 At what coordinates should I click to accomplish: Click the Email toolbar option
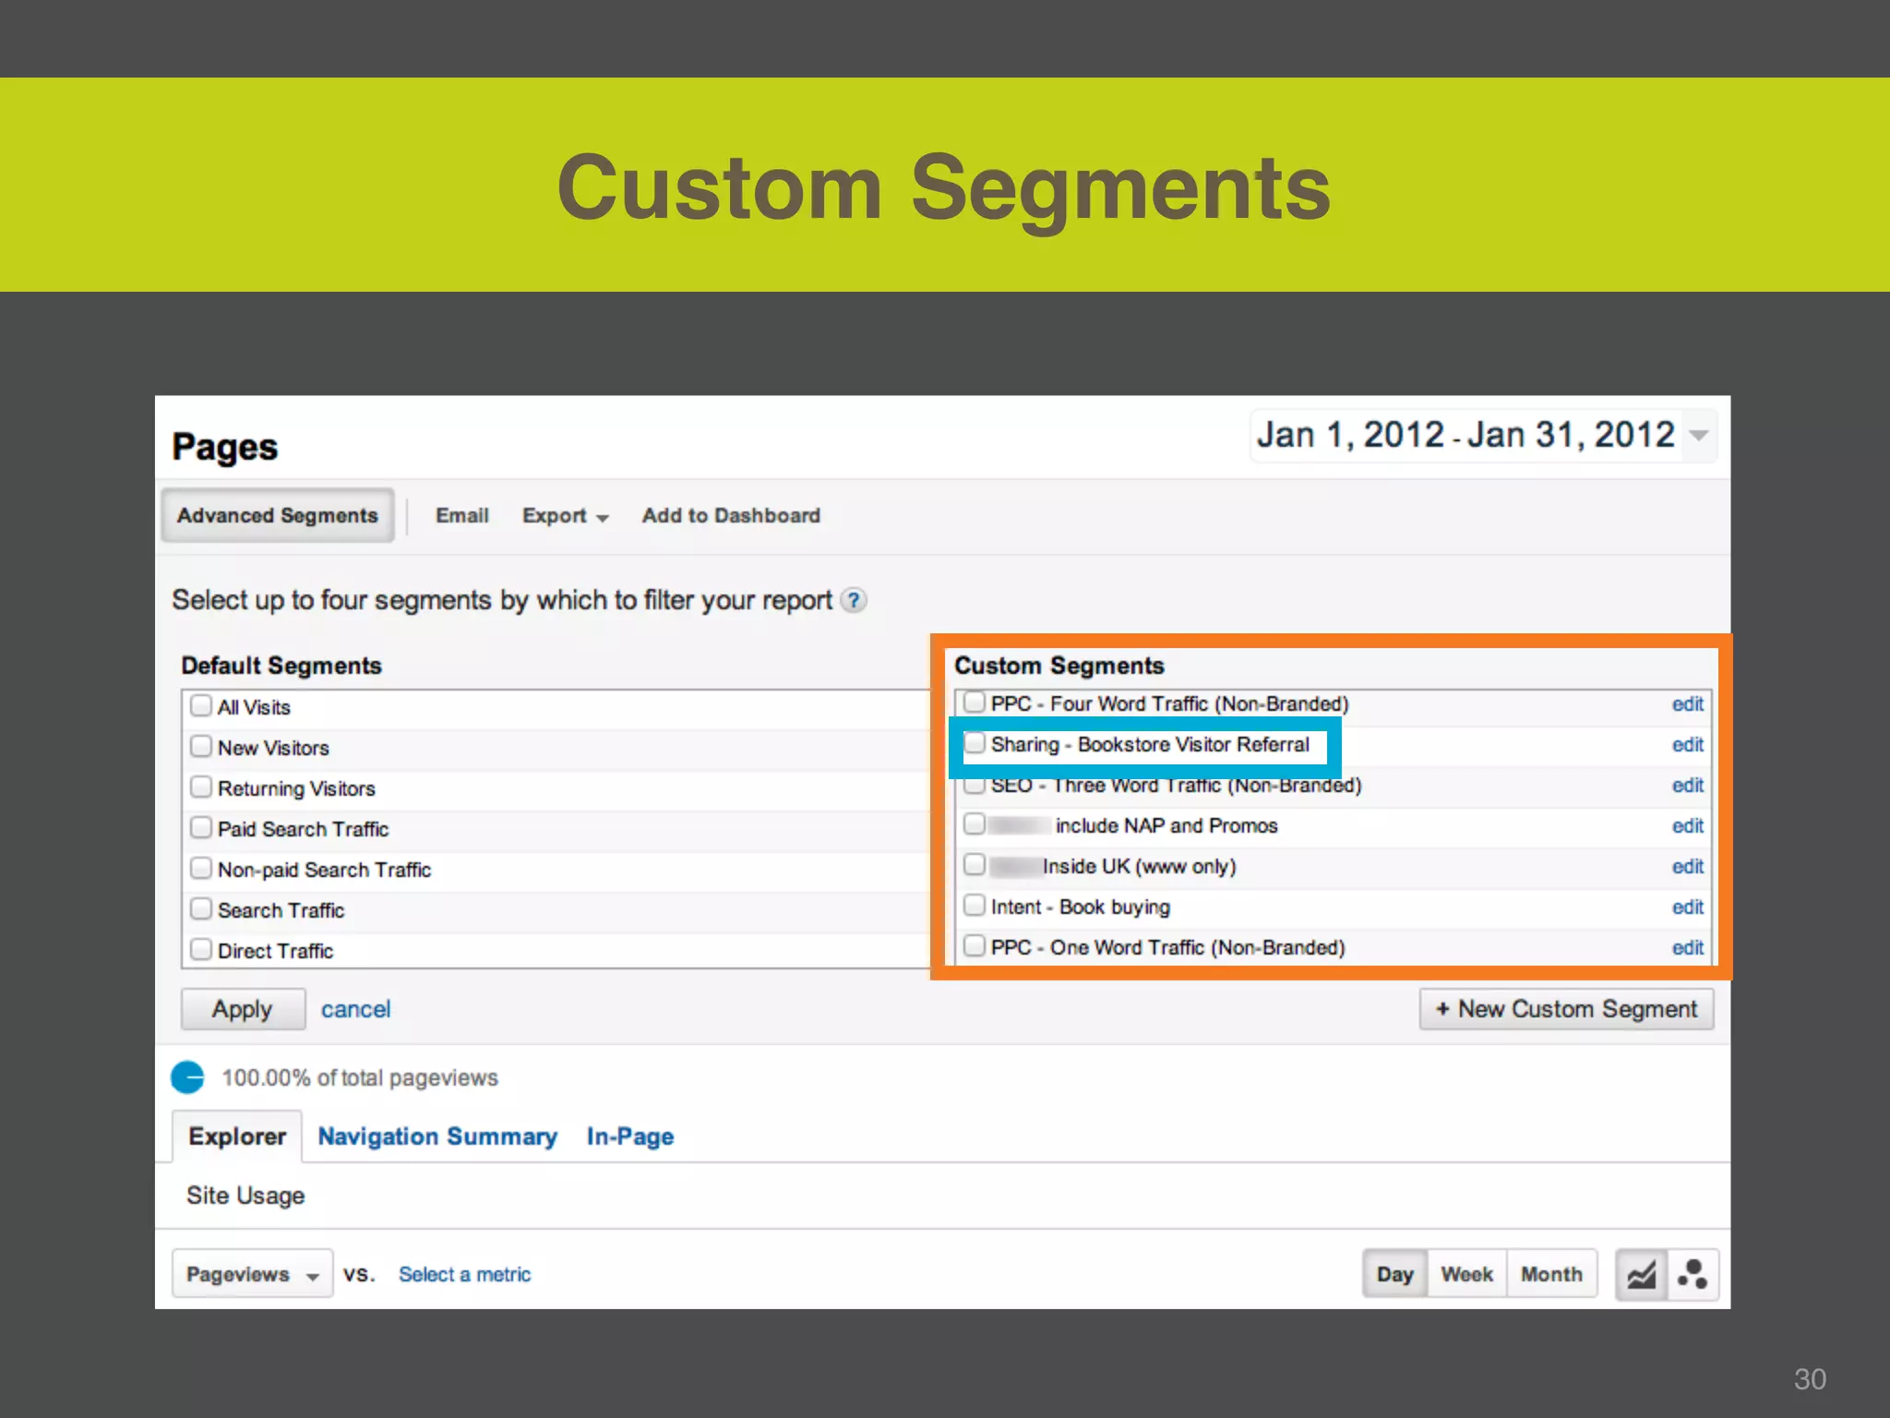point(462,516)
